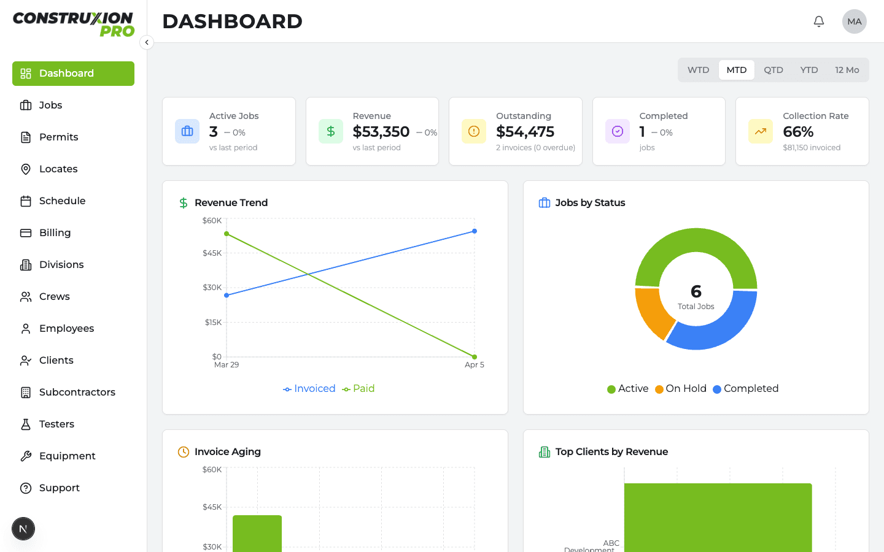Click the Dashboard grid icon in sidebar
Screen dimensions: 884x552
26,74
